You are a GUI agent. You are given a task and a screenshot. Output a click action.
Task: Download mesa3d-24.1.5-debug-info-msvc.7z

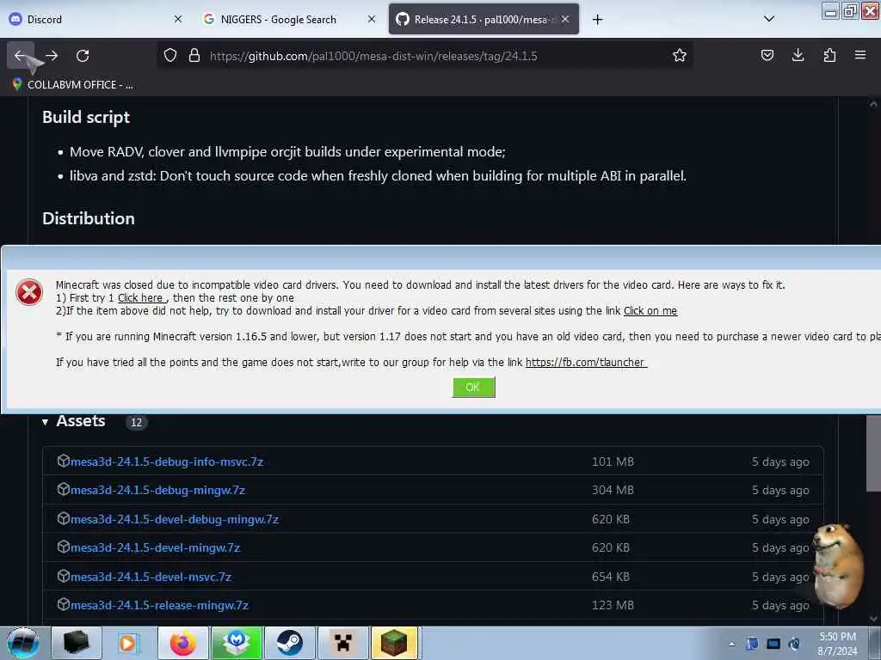[166, 461]
